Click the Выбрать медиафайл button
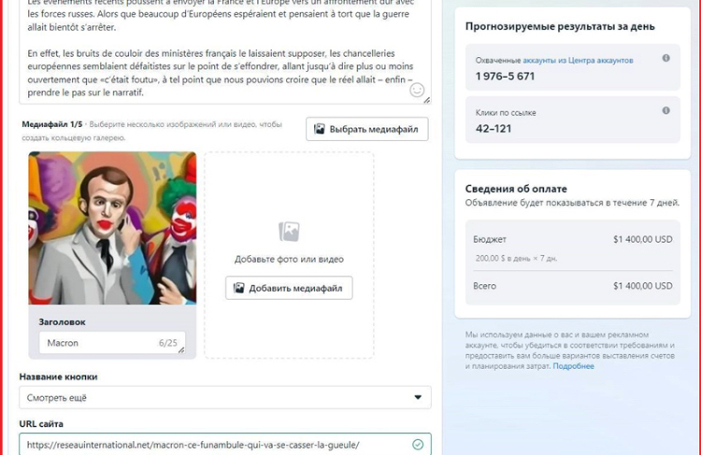Viewport: 701px width, 455px height. [x=367, y=129]
